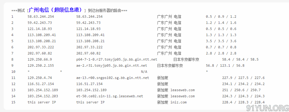Select IP 58.63.244.254 in hop 1

tap(41, 17)
